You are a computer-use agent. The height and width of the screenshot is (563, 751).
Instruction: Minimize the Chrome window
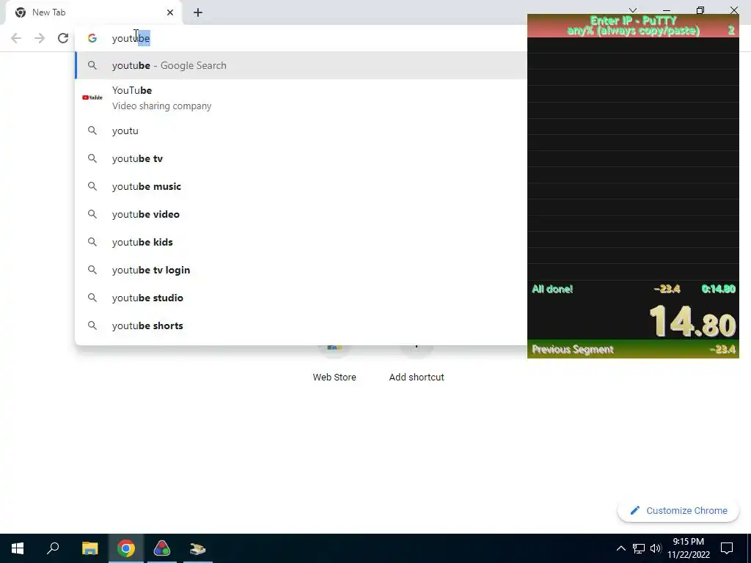click(x=666, y=10)
